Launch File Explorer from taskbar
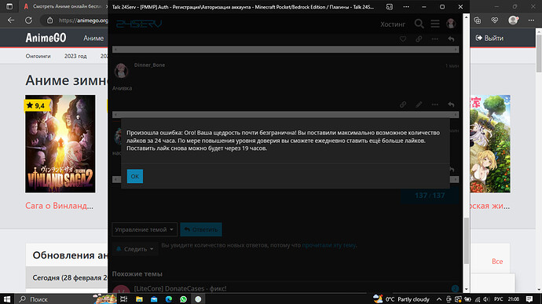This screenshot has height=304, width=542. tap(139, 299)
